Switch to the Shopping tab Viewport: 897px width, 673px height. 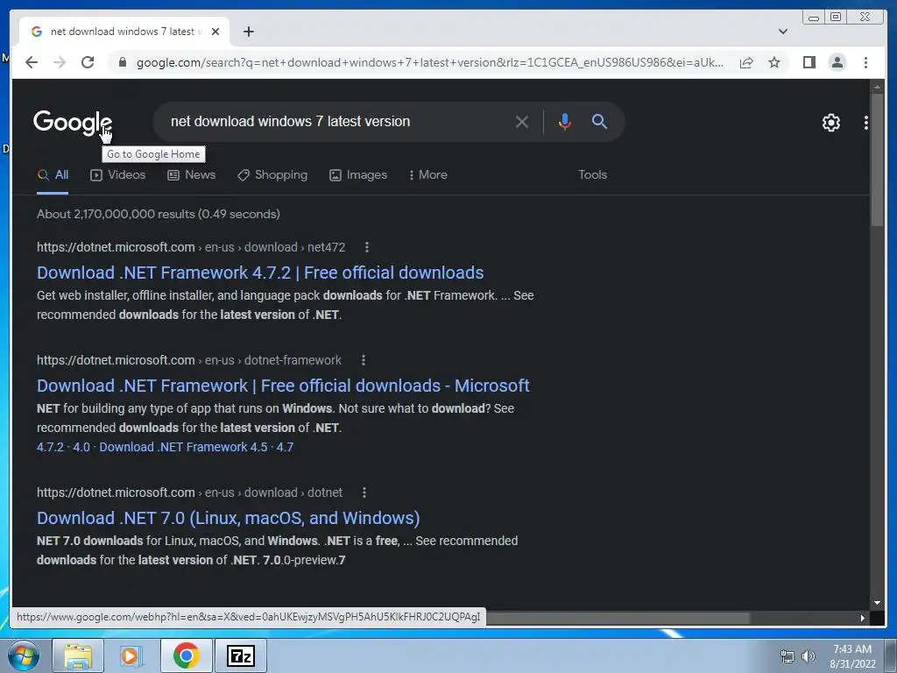point(272,175)
